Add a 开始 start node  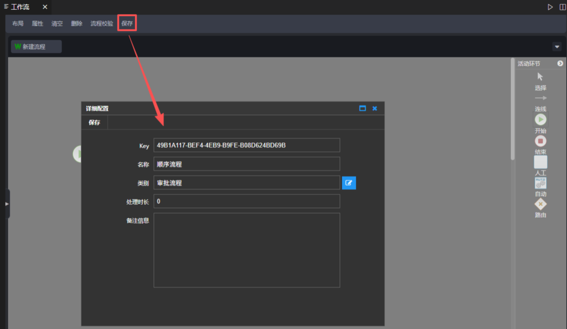540,120
